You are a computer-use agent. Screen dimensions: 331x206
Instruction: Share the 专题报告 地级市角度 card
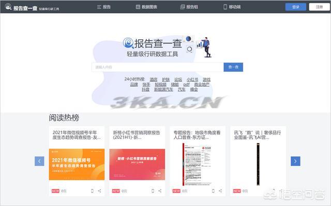point(220,191)
